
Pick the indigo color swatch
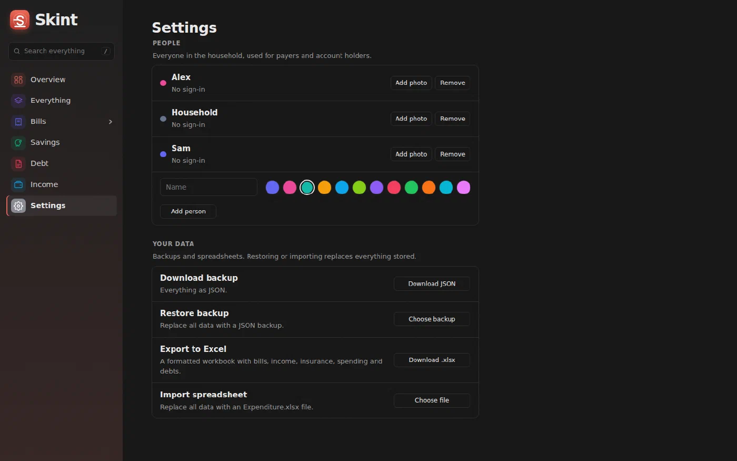(272, 188)
